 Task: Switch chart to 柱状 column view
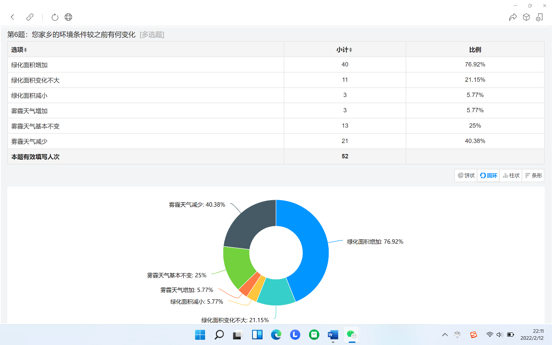(x=511, y=175)
